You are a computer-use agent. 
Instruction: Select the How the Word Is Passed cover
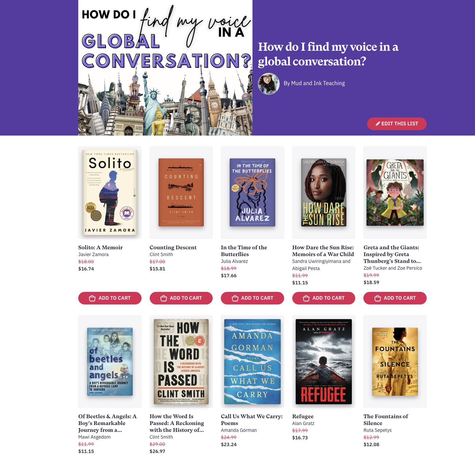[181, 362]
